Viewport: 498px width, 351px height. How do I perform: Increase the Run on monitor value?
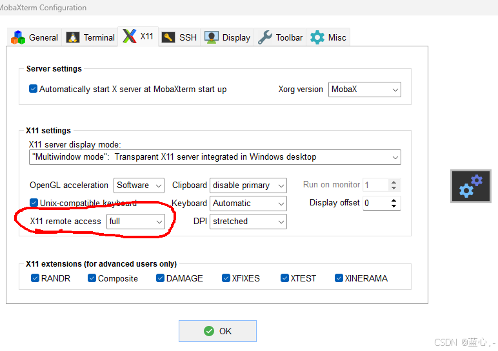click(394, 182)
